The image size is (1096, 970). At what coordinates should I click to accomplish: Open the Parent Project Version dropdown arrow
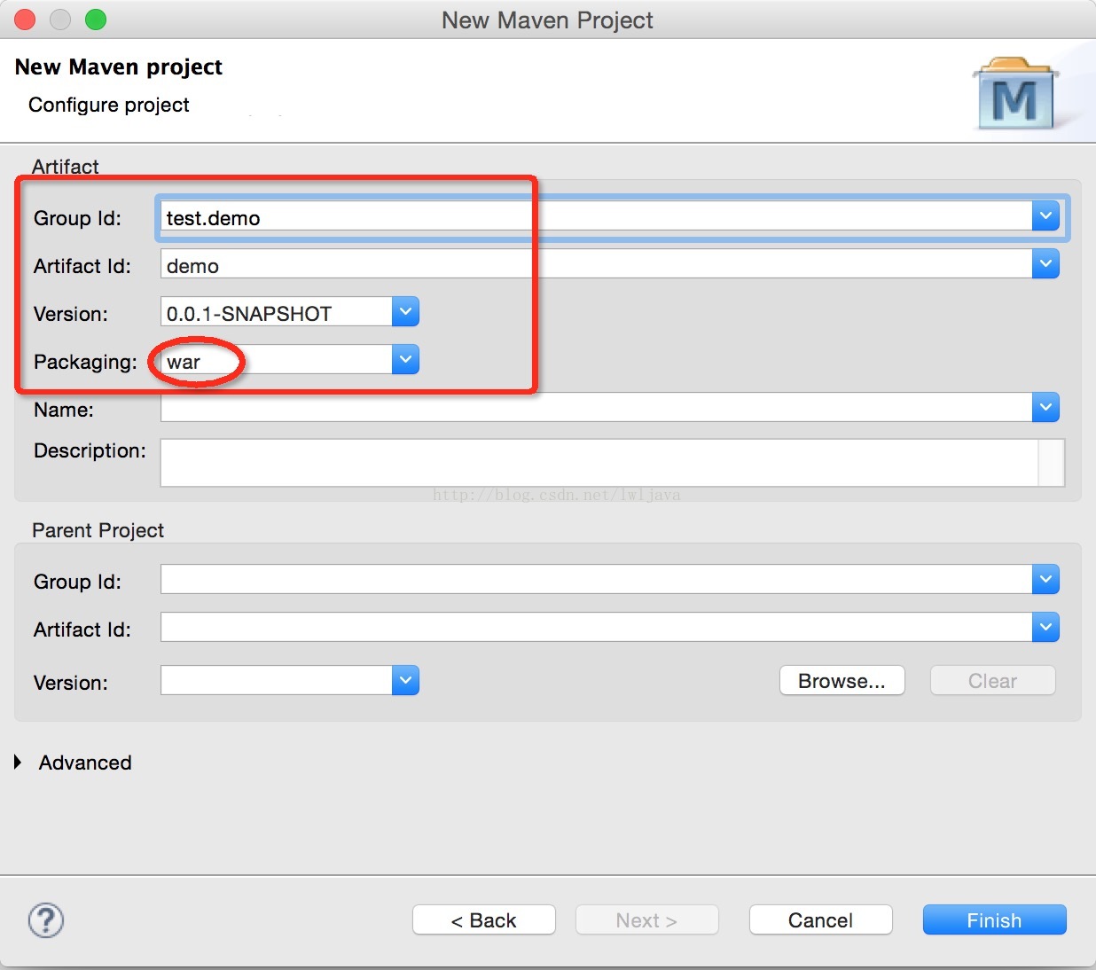click(405, 680)
